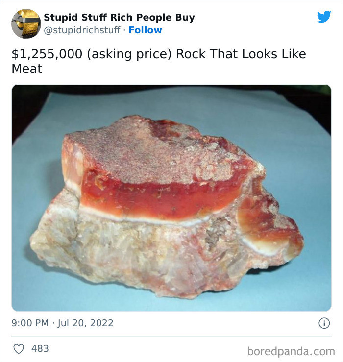Click the Twitter bird logo
Screen dimensions: 343x362
[x=324, y=17]
